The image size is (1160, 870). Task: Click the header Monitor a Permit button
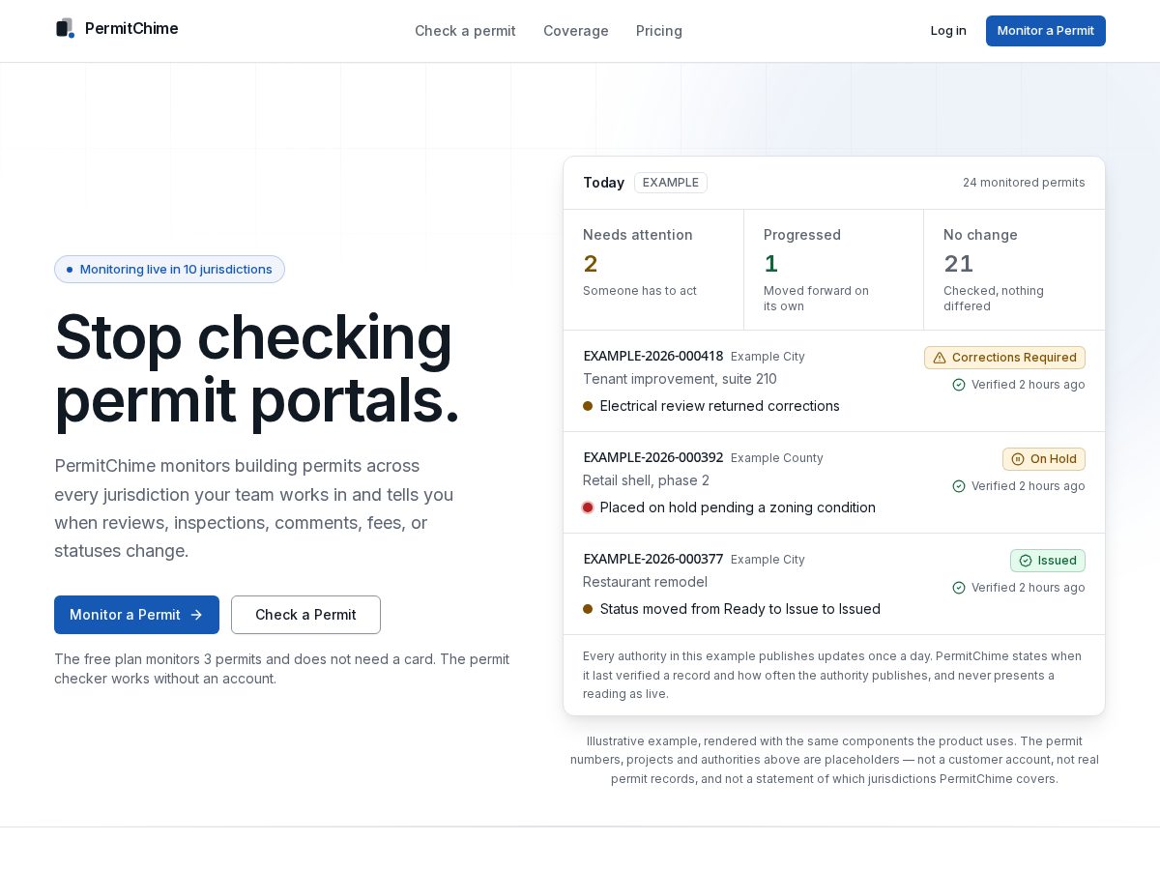(x=1046, y=31)
